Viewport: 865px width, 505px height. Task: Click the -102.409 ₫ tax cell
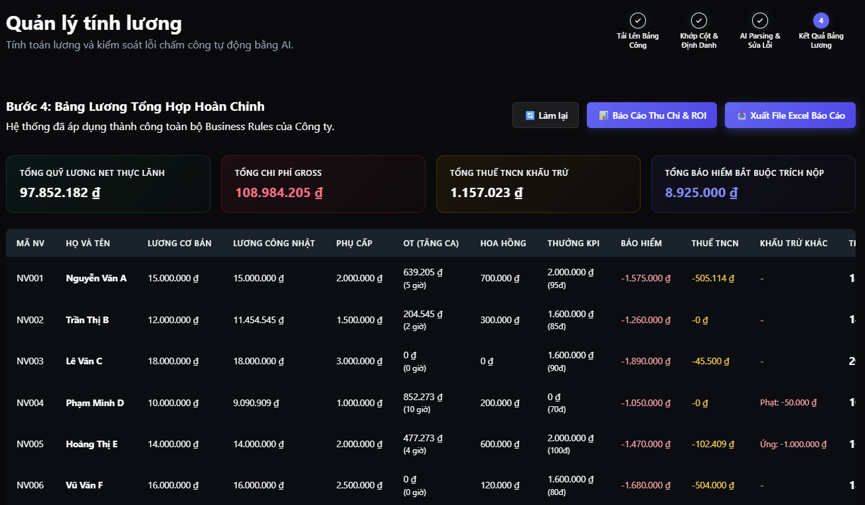pos(713,444)
